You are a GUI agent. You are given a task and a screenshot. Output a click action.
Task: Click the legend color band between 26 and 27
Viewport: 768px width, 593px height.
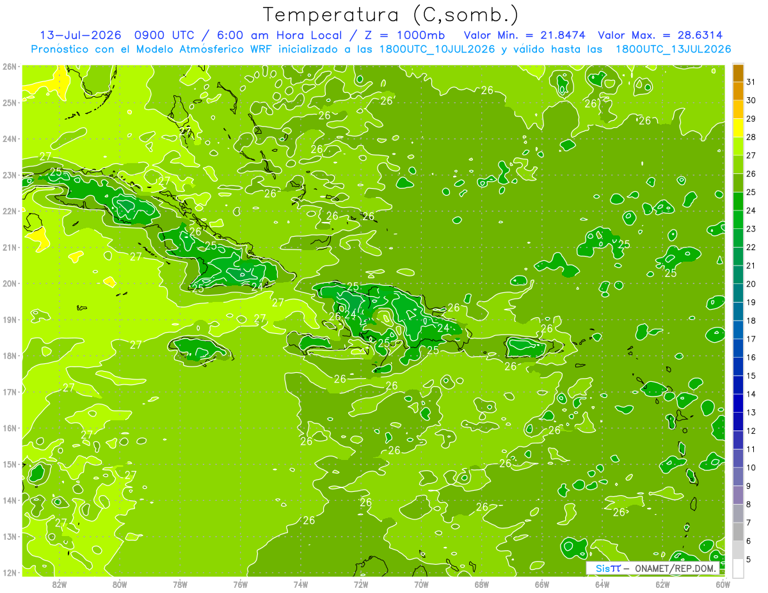click(x=738, y=165)
